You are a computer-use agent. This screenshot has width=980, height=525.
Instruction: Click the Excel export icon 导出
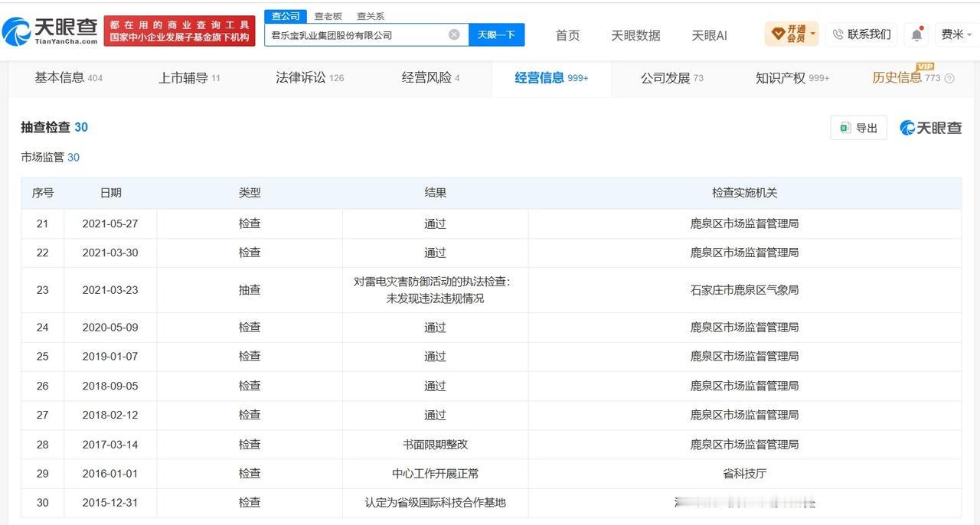858,128
